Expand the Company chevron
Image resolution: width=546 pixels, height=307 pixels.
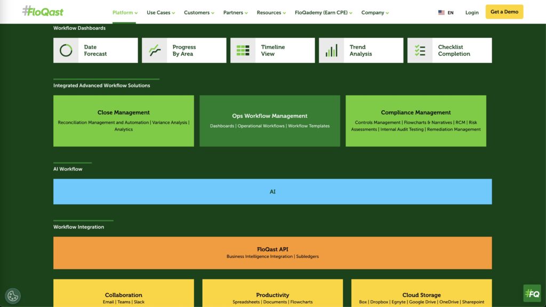[387, 13]
